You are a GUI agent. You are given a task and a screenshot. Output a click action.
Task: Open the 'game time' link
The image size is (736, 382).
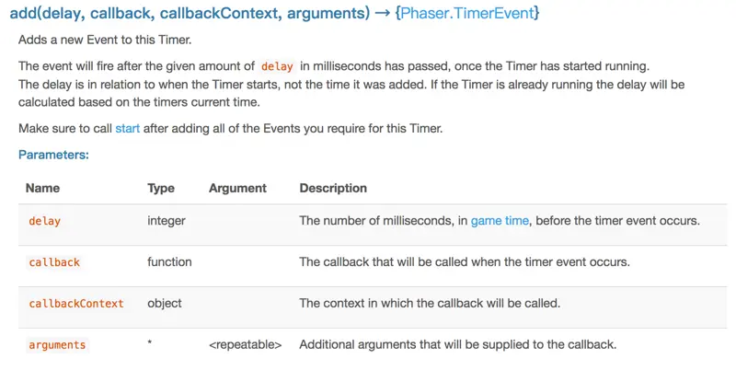[x=500, y=220]
